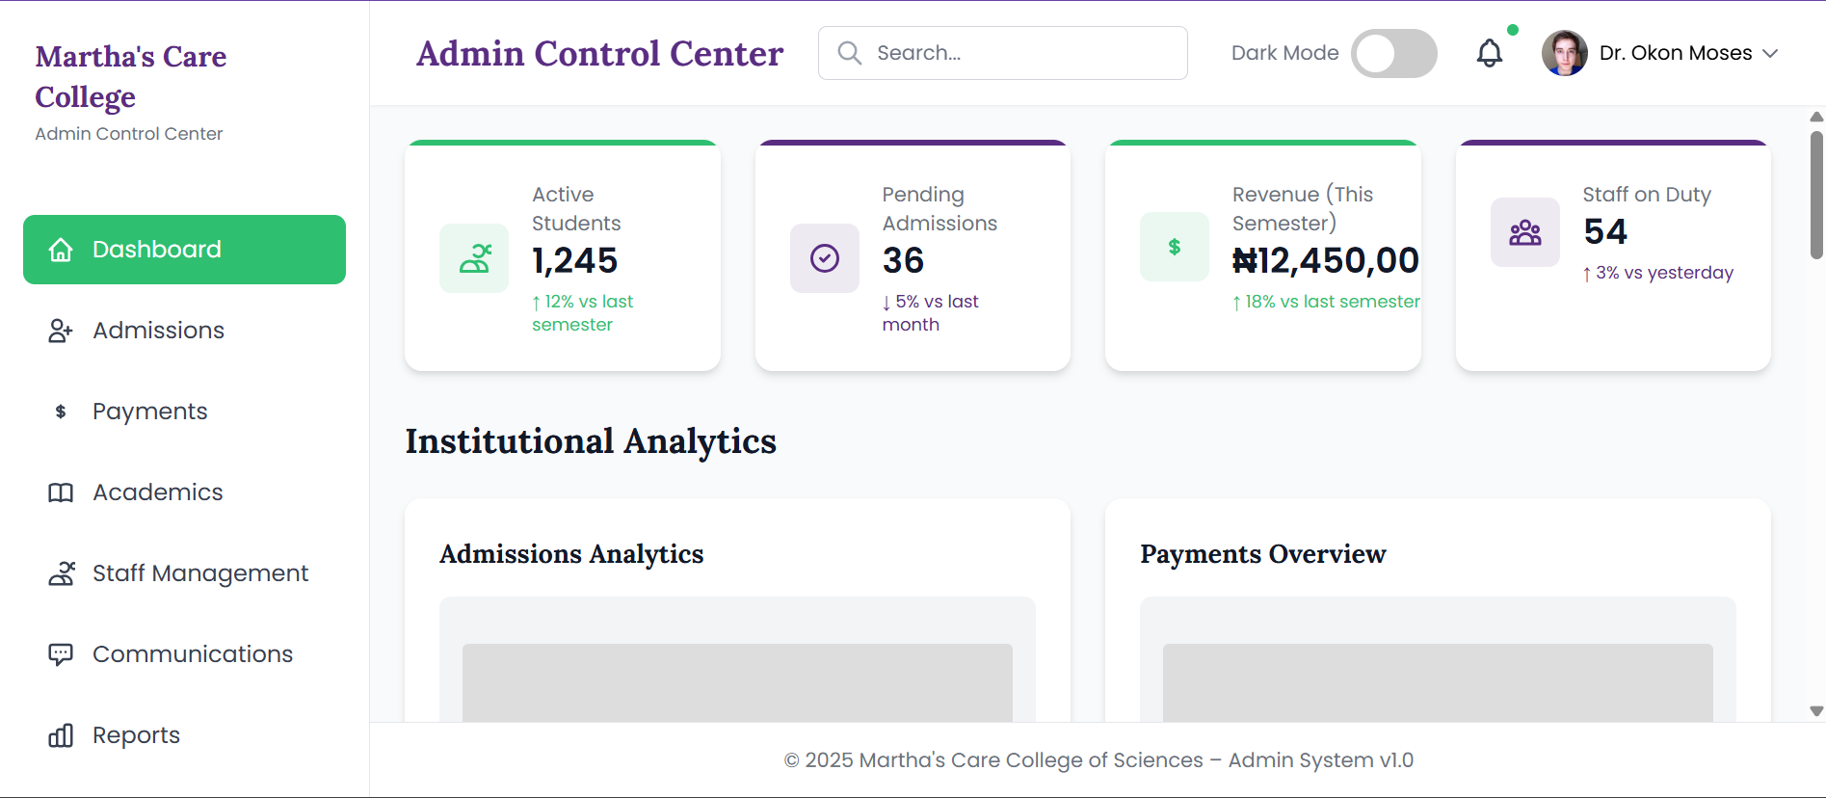Select the Dashboard home icon in sidebar
This screenshot has width=1826, height=798.
click(x=61, y=250)
